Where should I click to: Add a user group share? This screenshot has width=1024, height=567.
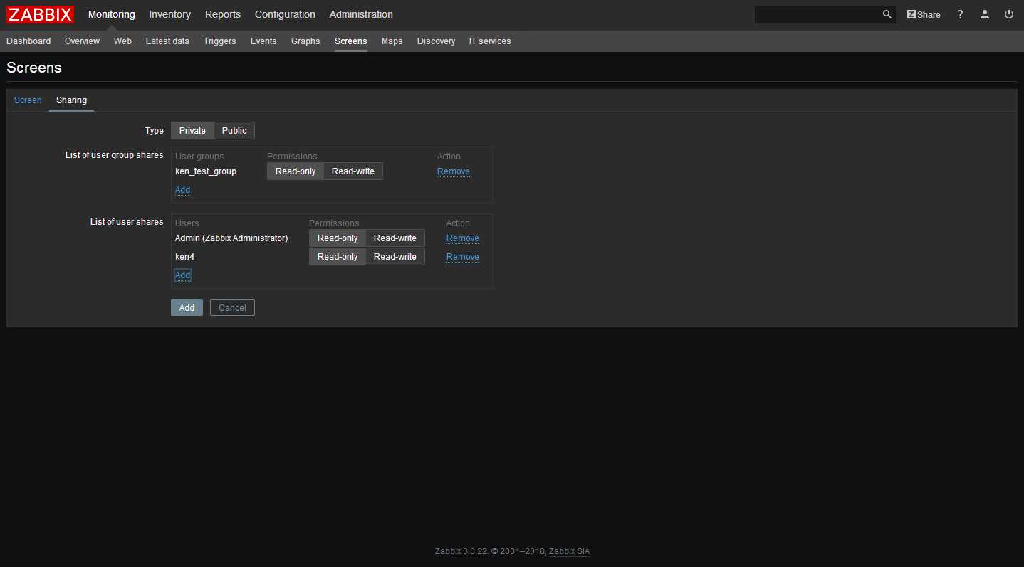pyautogui.click(x=182, y=190)
